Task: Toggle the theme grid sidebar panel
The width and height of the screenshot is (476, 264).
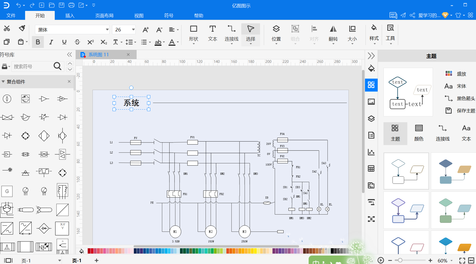Action: point(371,85)
